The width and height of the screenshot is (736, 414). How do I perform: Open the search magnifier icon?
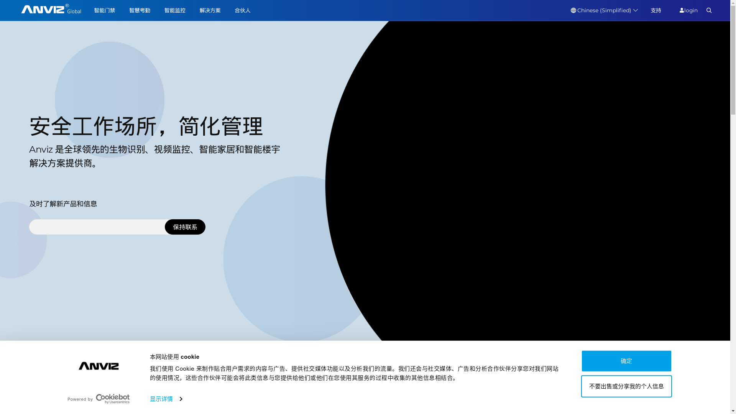point(709,10)
